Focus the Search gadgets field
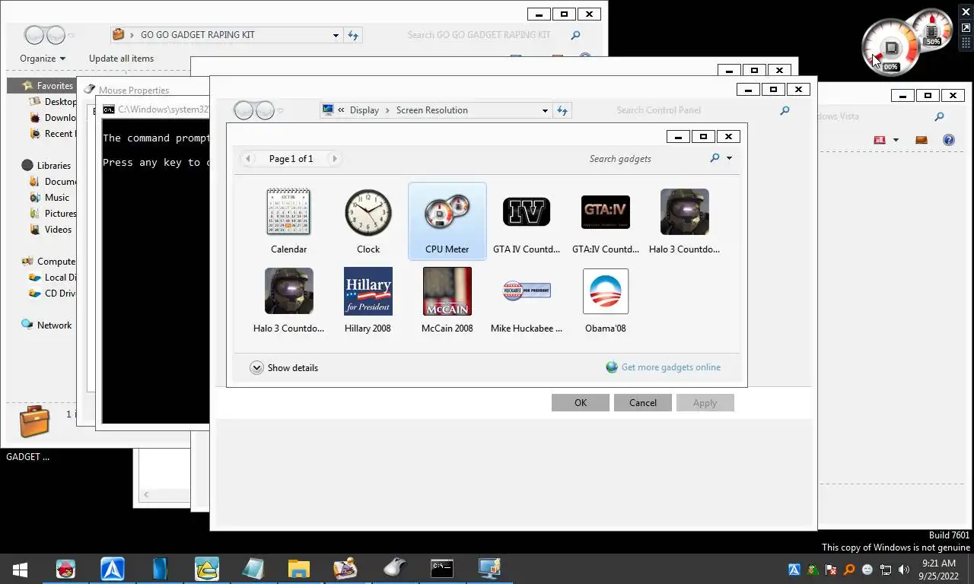Image resolution: width=974 pixels, height=584 pixels. [645, 158]
